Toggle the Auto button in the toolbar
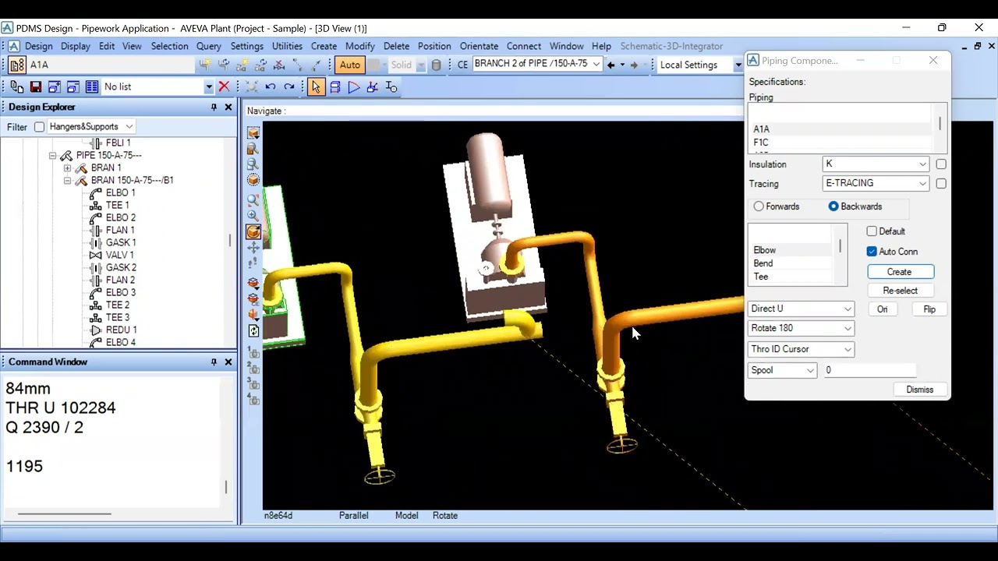The image size is (998, 561). pyautogui.click(x=350, y=65)
